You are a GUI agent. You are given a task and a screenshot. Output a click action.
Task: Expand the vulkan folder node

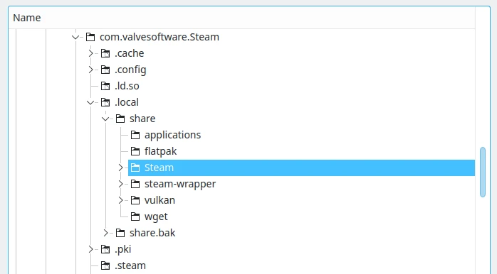(120, 200)
